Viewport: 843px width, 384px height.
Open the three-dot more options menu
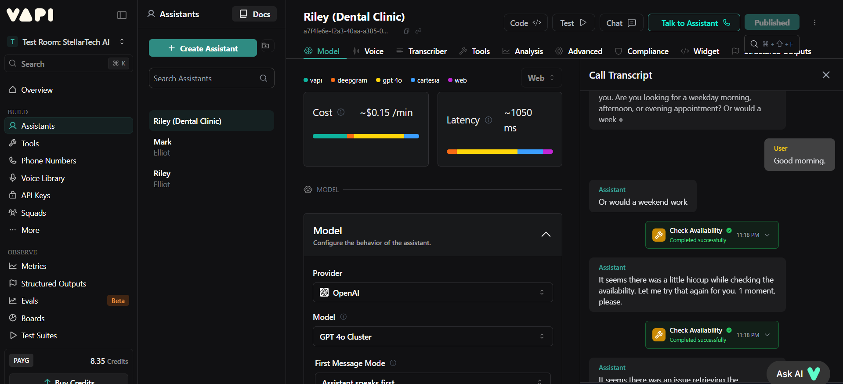(814, 22)
